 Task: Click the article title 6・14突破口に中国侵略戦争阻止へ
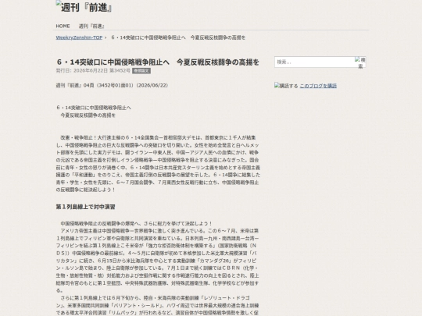point(158,62)
